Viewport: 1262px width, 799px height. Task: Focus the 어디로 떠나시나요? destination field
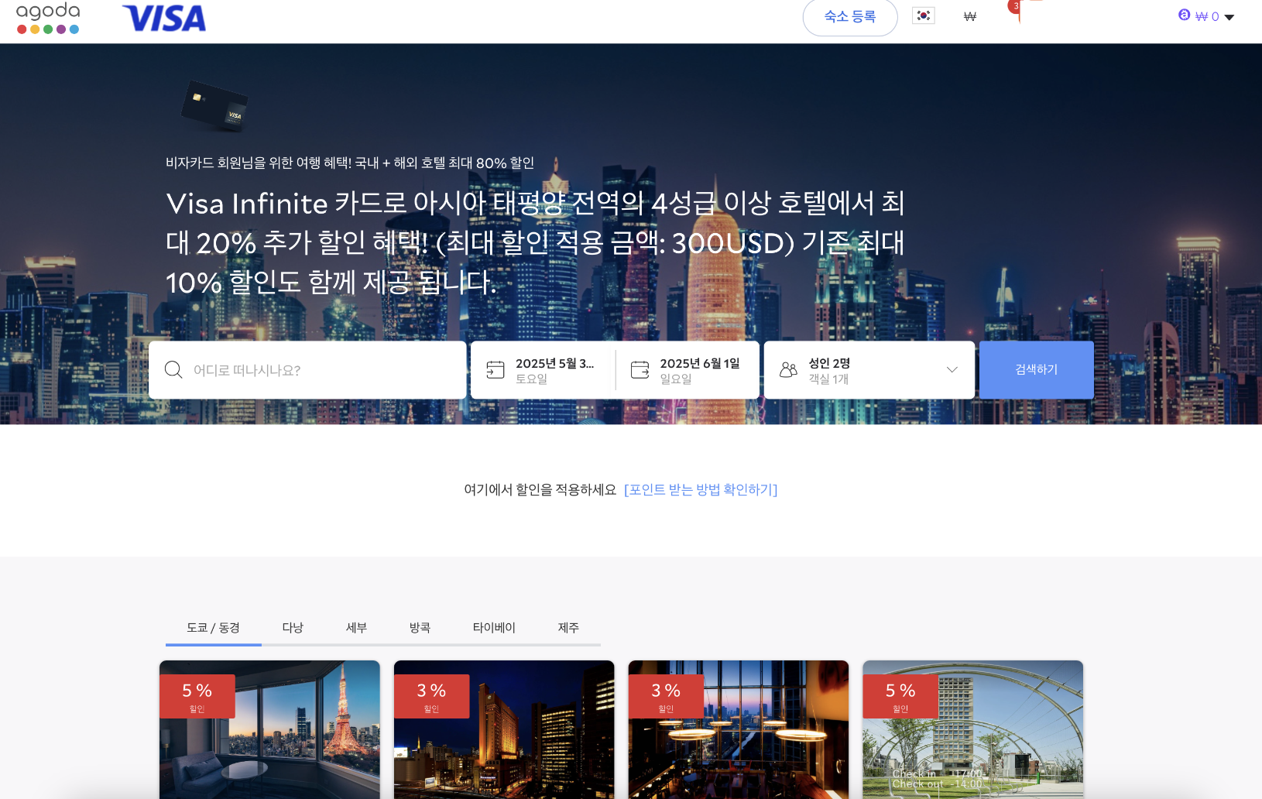point(307,370)
